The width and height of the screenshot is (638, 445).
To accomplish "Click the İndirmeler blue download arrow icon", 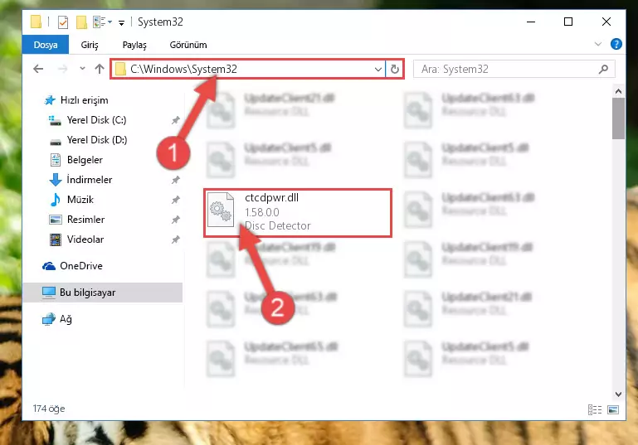I will (x=56, y=180).
